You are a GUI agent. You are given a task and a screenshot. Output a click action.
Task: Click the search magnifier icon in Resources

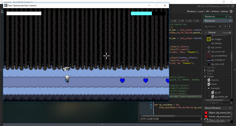pos(206,27)
